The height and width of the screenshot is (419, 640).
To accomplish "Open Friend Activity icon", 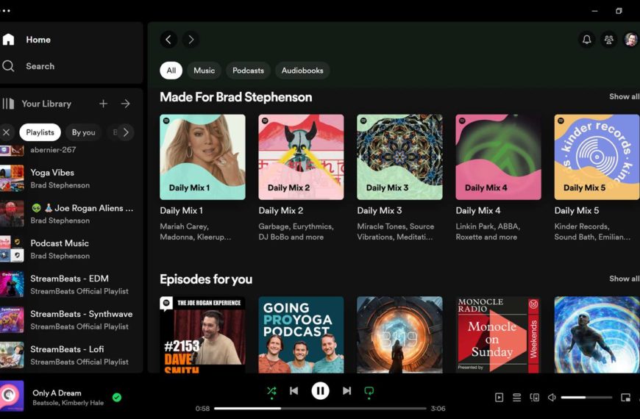I will pos(608,40).
